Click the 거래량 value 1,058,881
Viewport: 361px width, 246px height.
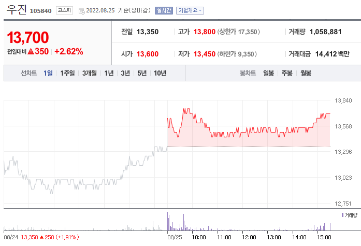point(326,32)
